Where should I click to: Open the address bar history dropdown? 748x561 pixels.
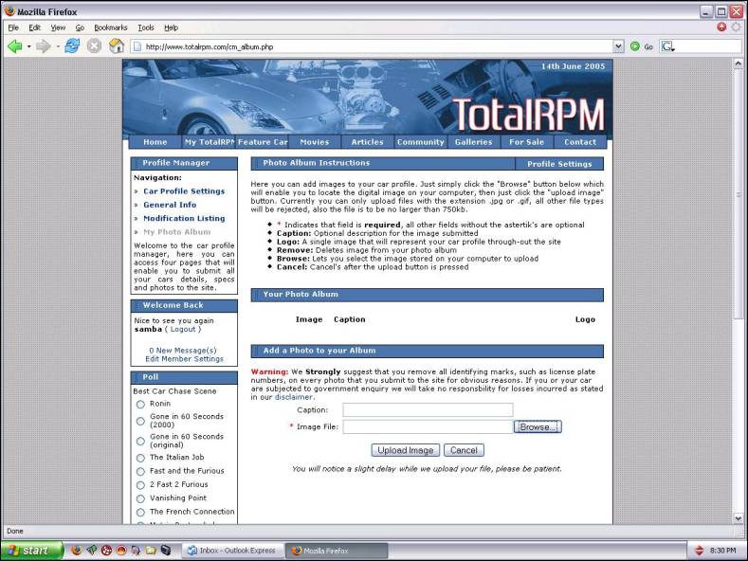618,45
